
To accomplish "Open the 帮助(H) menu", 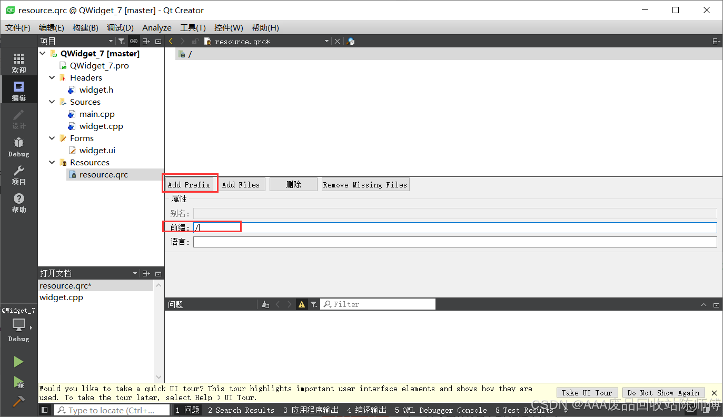I will pos(265,28).
